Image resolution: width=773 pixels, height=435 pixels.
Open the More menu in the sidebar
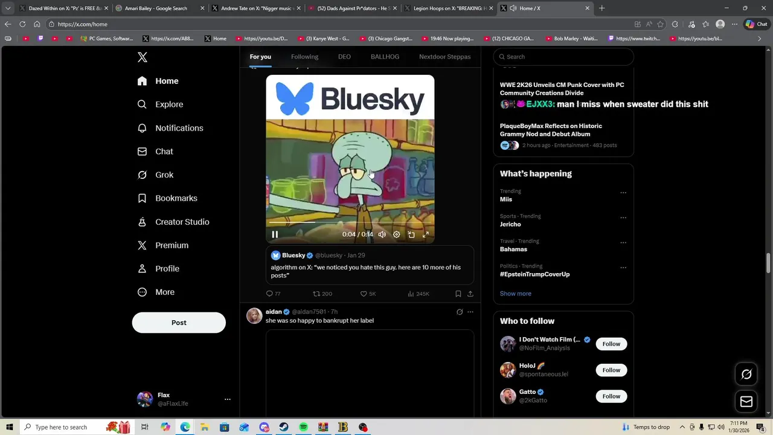point(156,292)
